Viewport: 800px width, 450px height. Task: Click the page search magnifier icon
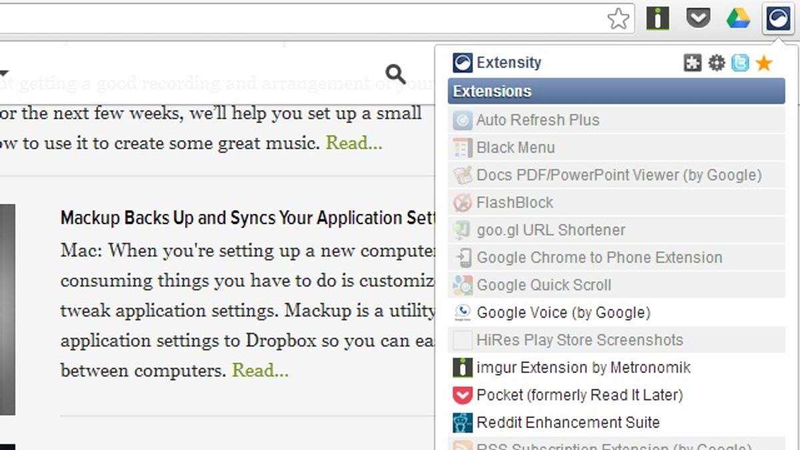pyautogui.click(x=395, y=74)
